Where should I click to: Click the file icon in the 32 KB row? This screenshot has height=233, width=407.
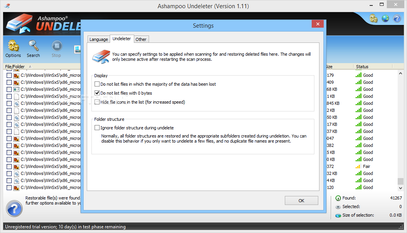click(16, 174)
